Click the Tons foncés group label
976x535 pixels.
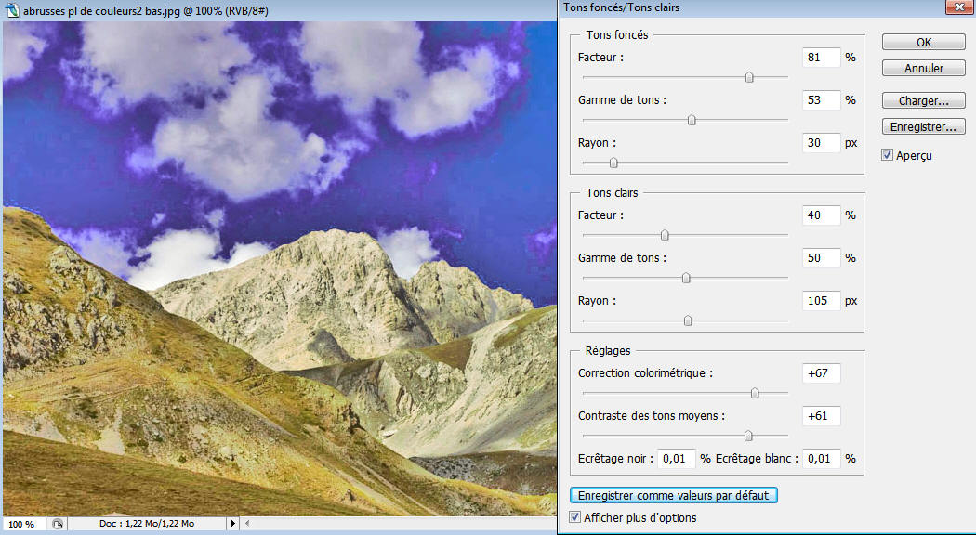pos(617,35)
